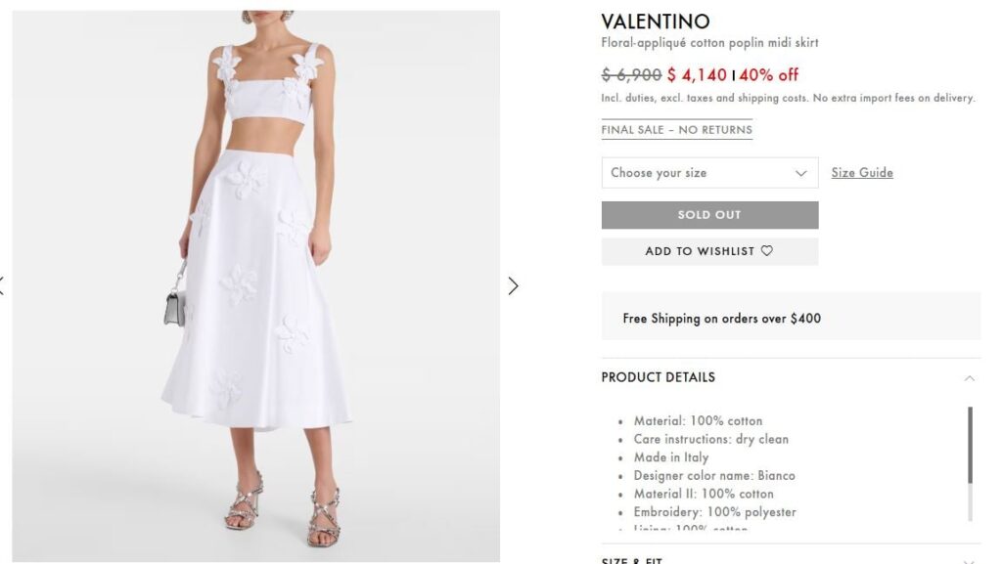Click the wishlist heart icon

tap(767, 251)
